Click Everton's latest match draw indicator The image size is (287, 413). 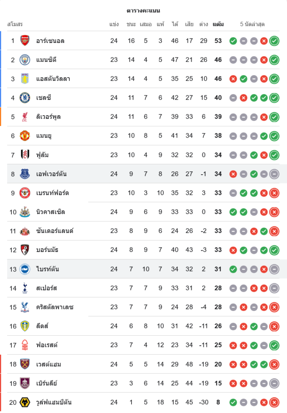tap(274, 174)
